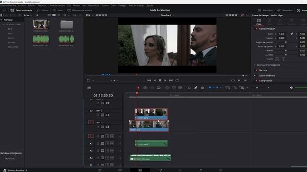Viewport: 307px width, 172px height.
Task: Activate the dynamic trim mode tool
Action: (x=152, y=88)
